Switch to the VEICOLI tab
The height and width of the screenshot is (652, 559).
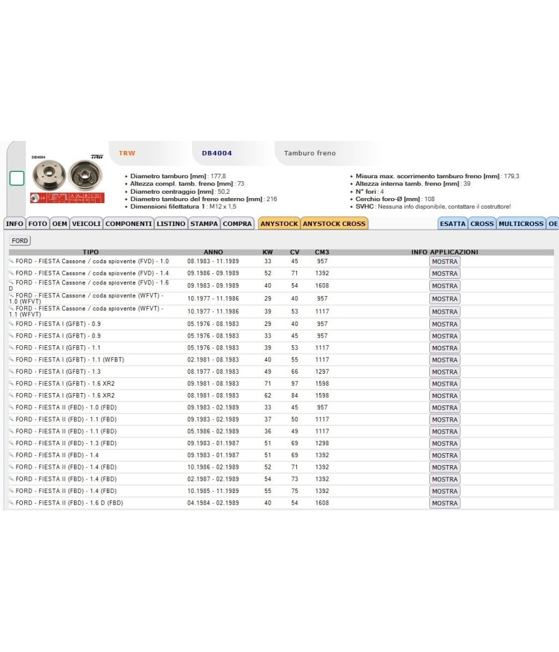(x=86, y=224)
